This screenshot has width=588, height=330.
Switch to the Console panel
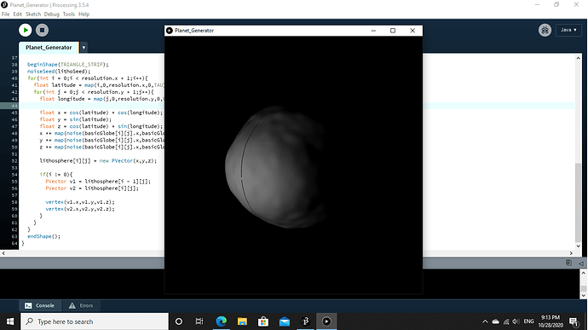click(x=40, y=305)
